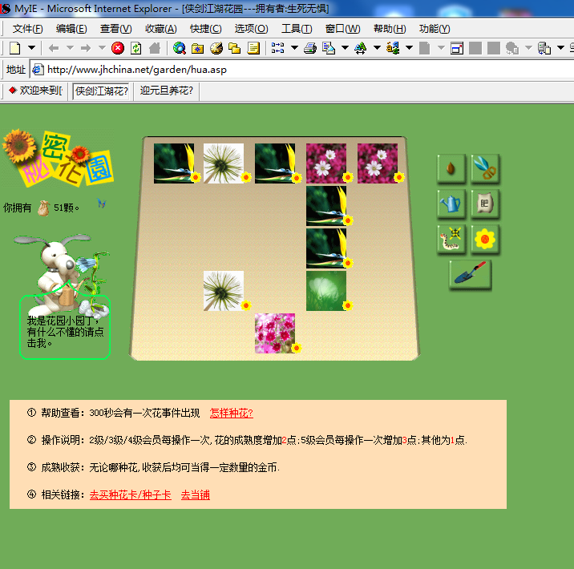574x569 pixels.
Task: Select the shovel digging tool
Action: (x=470, y=274)
